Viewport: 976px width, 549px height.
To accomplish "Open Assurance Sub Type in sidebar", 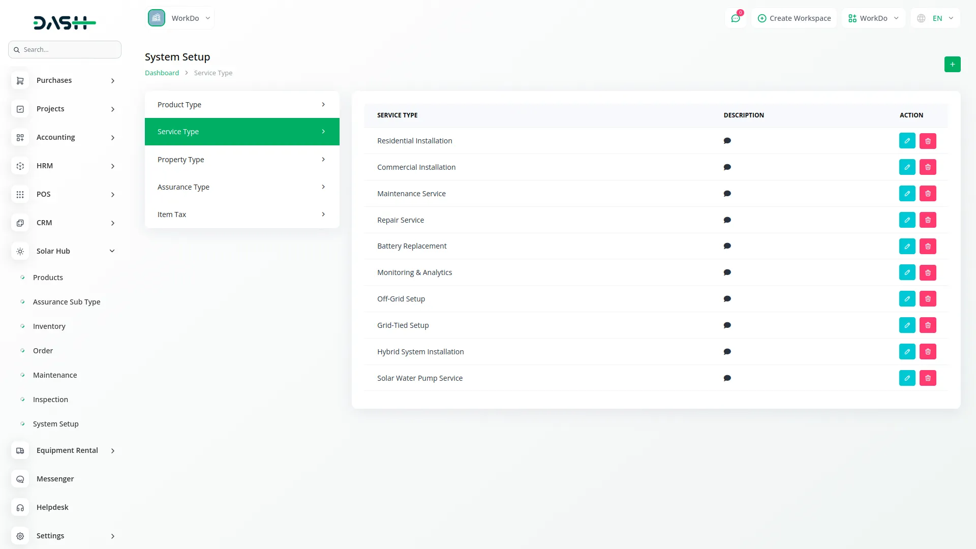I will click(x=67, y=302).
